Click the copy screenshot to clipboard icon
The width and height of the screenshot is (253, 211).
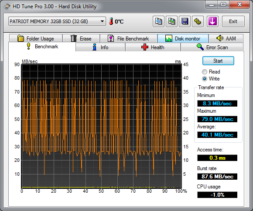pyautogui.click(x=172, y=21)
